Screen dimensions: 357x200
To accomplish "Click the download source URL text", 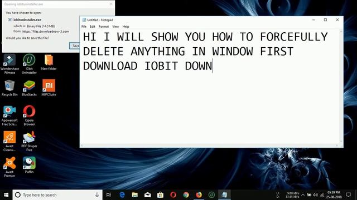I will [x=46, y=32].
